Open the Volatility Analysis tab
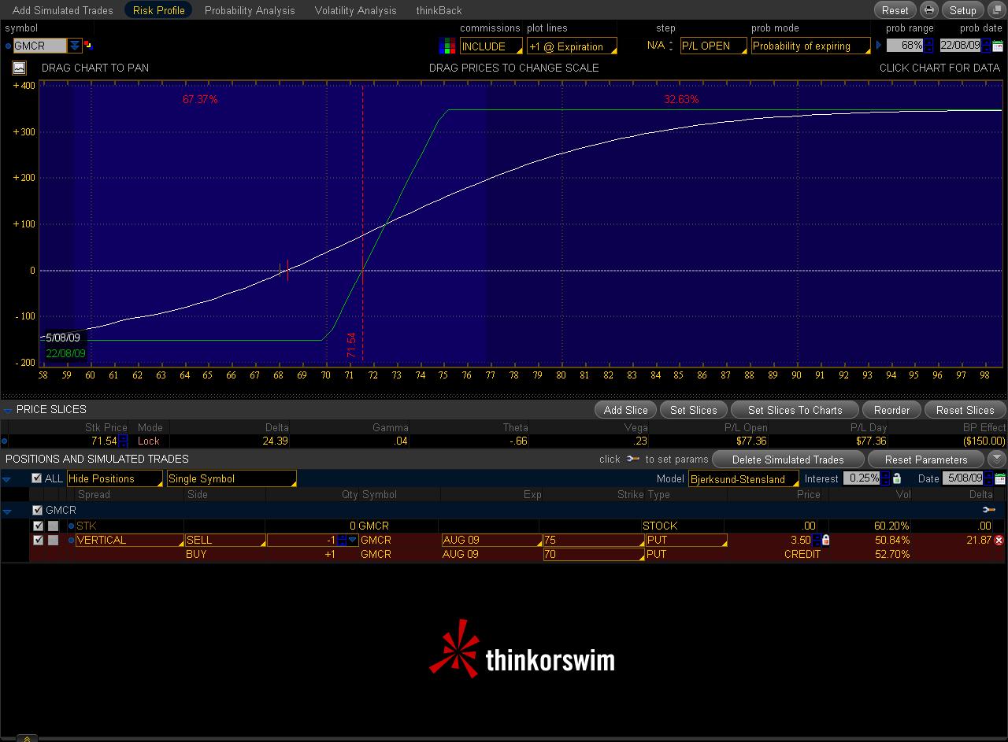This screenshot has width=1008, height=742. (x=355, y=10)
